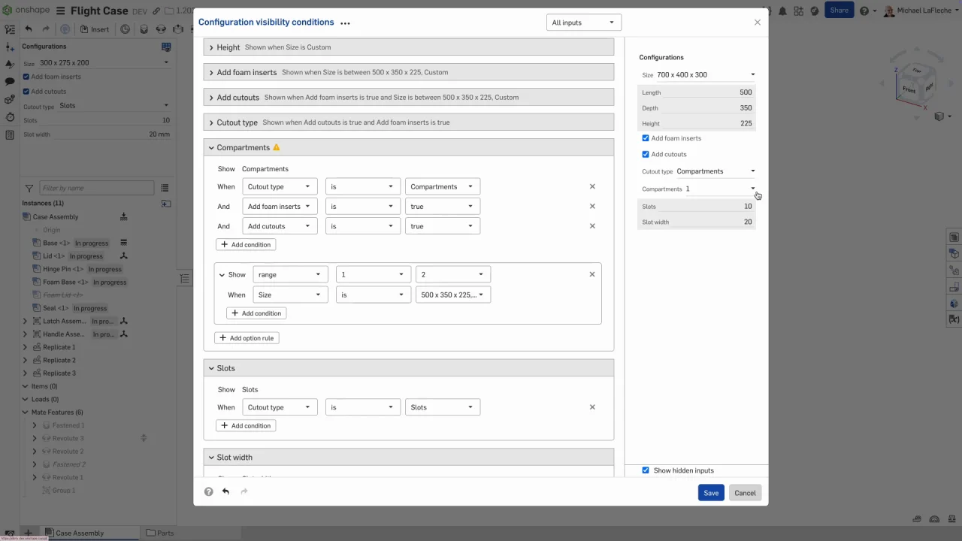Click the undo arrow in dialog footer
This screenshot has width=962, height=541.
click(x=225, y=491)
